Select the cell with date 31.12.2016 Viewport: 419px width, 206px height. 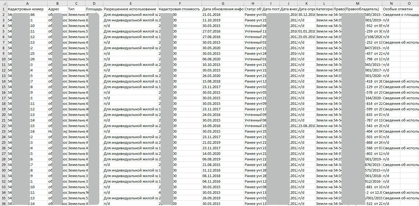[223, 170]
